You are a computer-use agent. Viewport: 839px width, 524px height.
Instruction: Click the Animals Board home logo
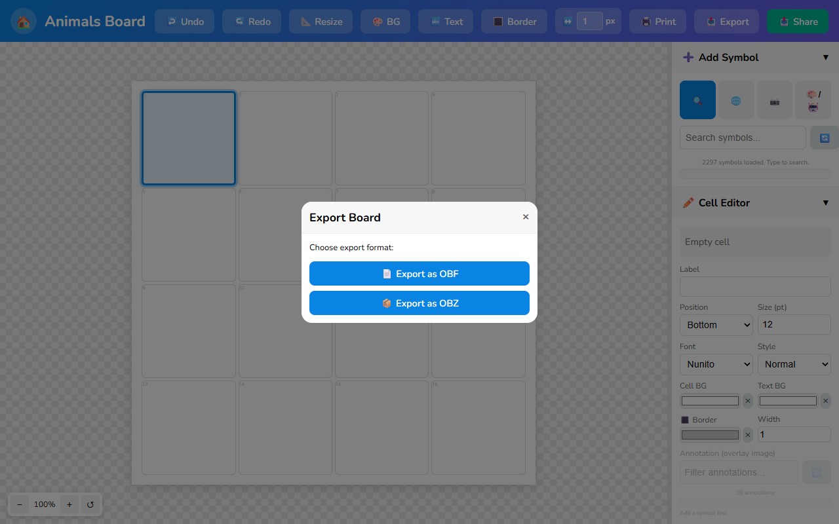click(x=23, y=21)
